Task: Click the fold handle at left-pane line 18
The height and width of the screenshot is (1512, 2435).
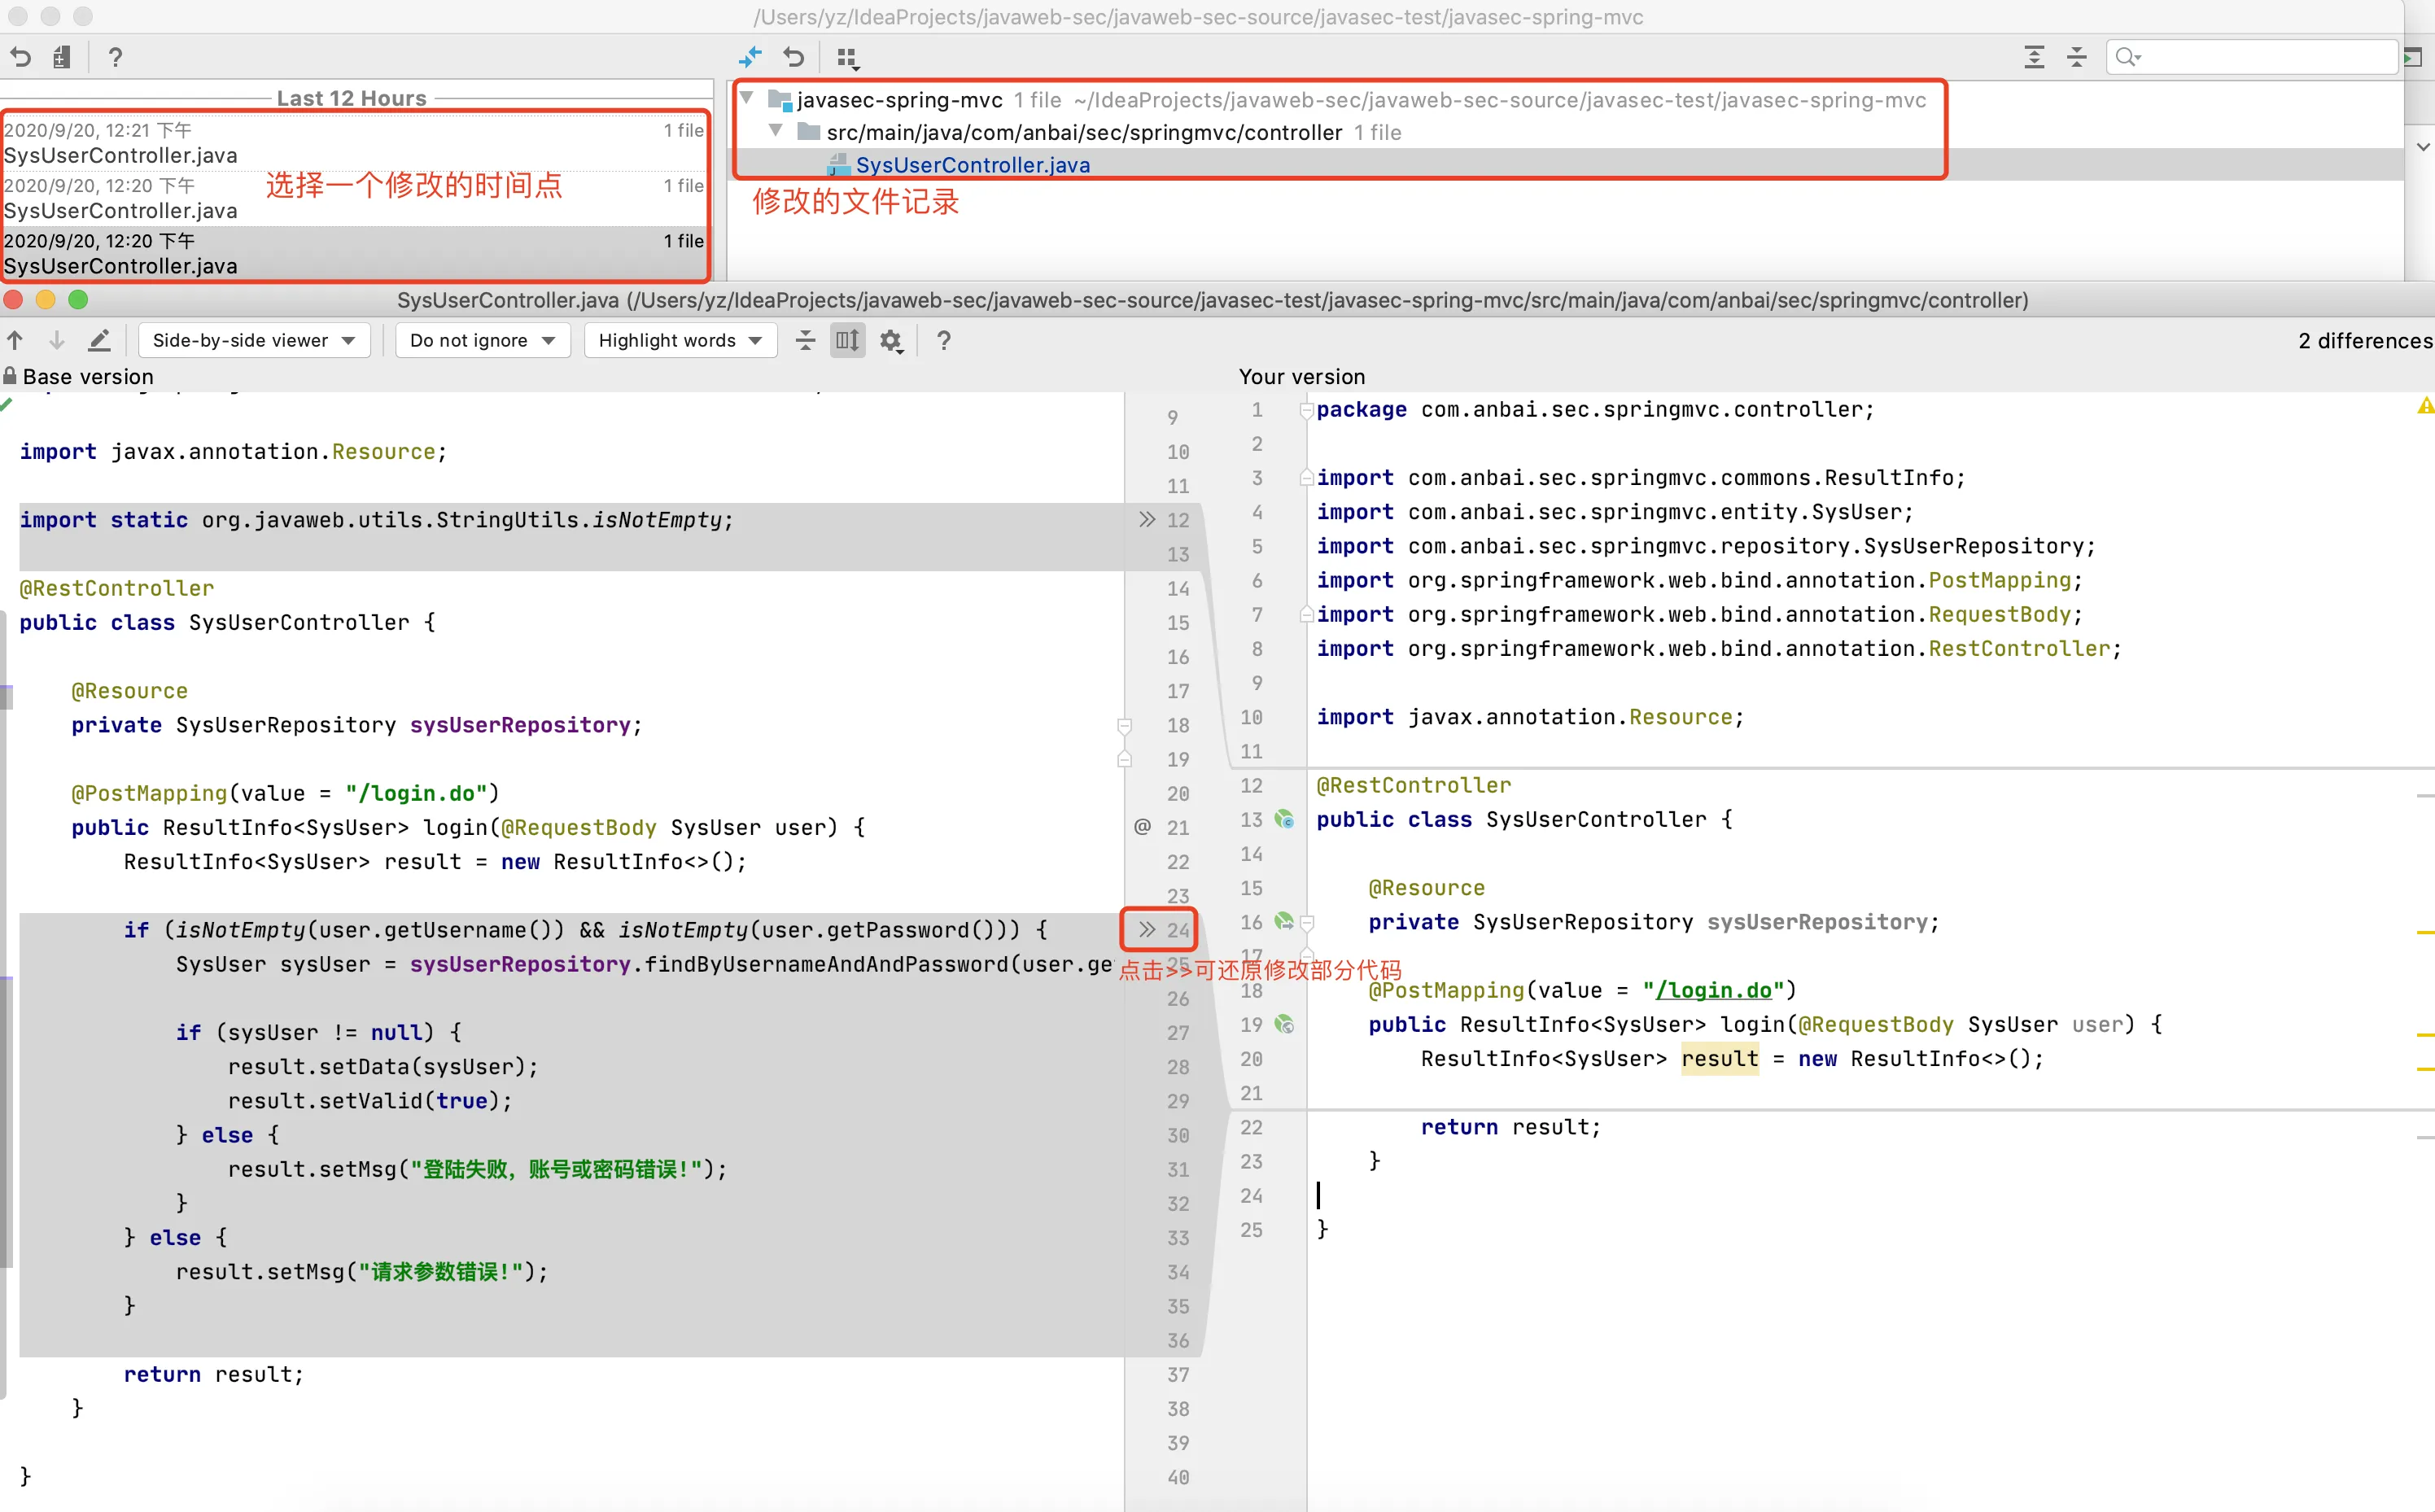Action: point(1124,726)
